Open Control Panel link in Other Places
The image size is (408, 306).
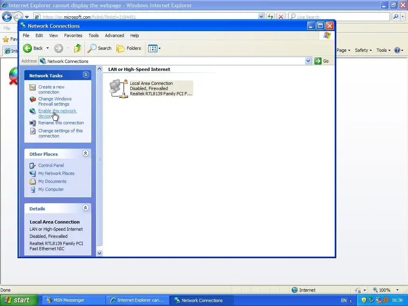click(51, 165)
